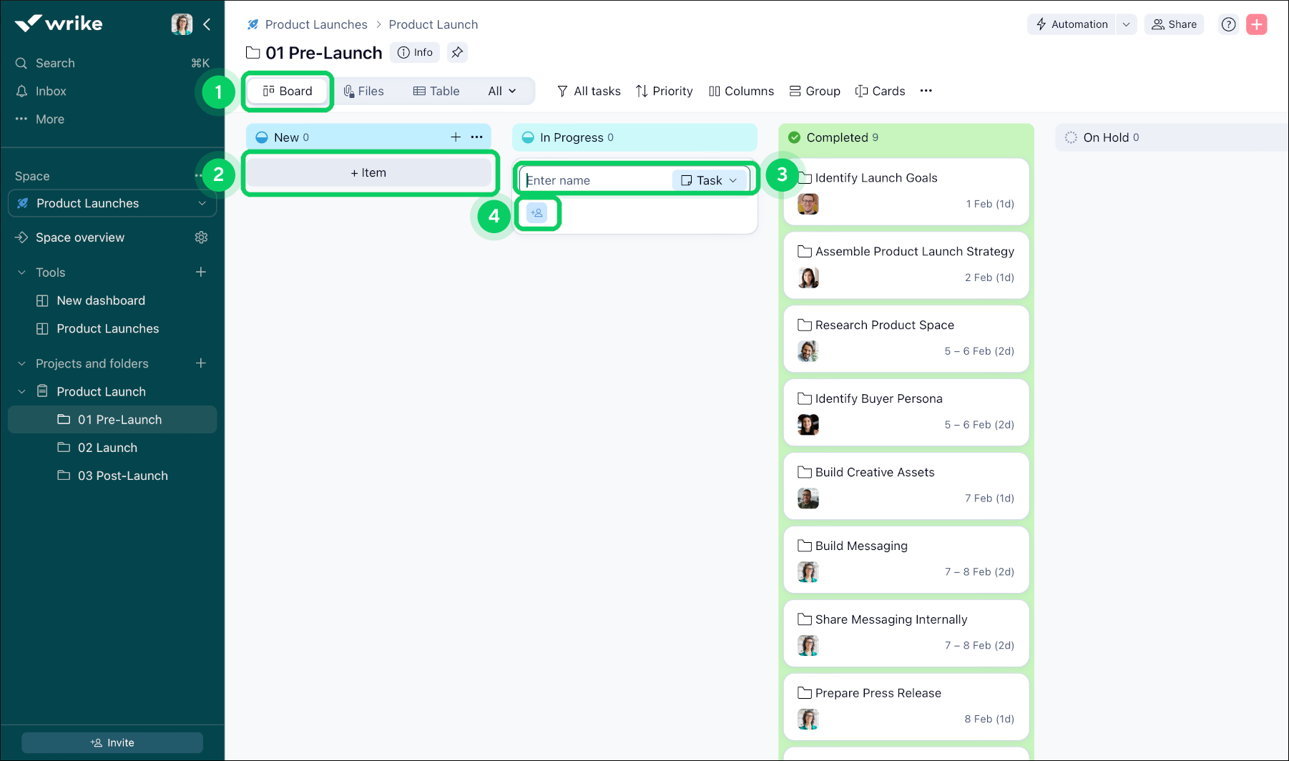This screenshot has width=1289, height=761.
Task: Change item type using the Task dropdown
Action: click(x=710, y=180)
